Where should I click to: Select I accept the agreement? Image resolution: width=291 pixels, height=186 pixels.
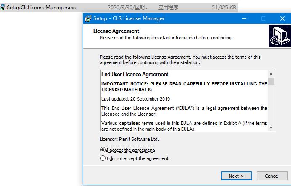pos(127,150)
